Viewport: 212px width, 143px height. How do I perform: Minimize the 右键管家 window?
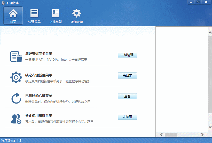[x=191, y=2]
